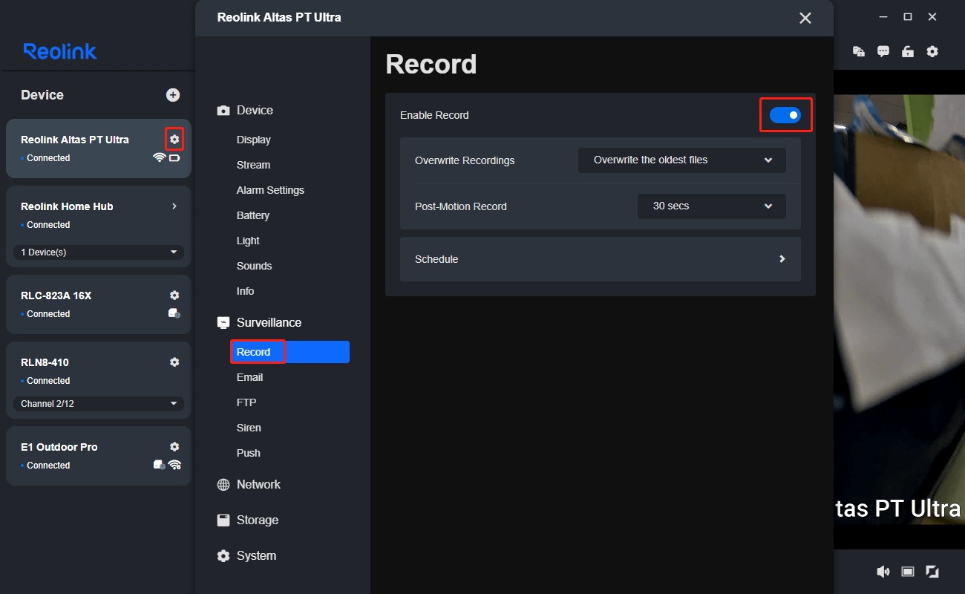965x594 pixels.
Task: Click Wi-Fi icon on Reolink Altas PT Ultra card
Action: click(159, 157)
